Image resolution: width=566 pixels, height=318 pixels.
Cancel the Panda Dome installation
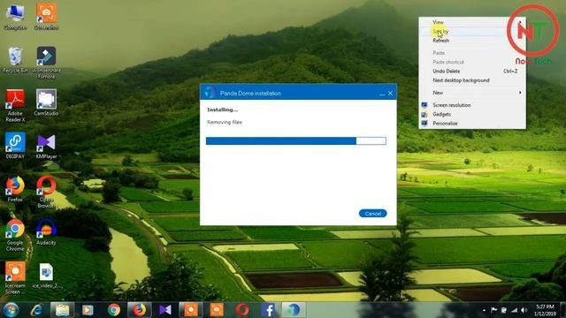[373, 214]
